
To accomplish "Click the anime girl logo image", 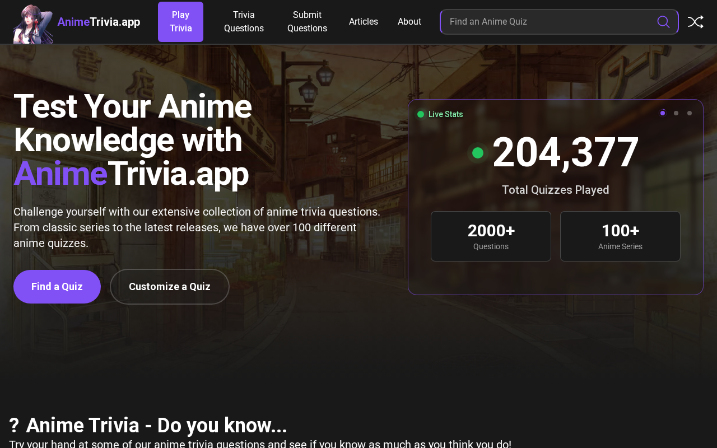I will (33, 24).
